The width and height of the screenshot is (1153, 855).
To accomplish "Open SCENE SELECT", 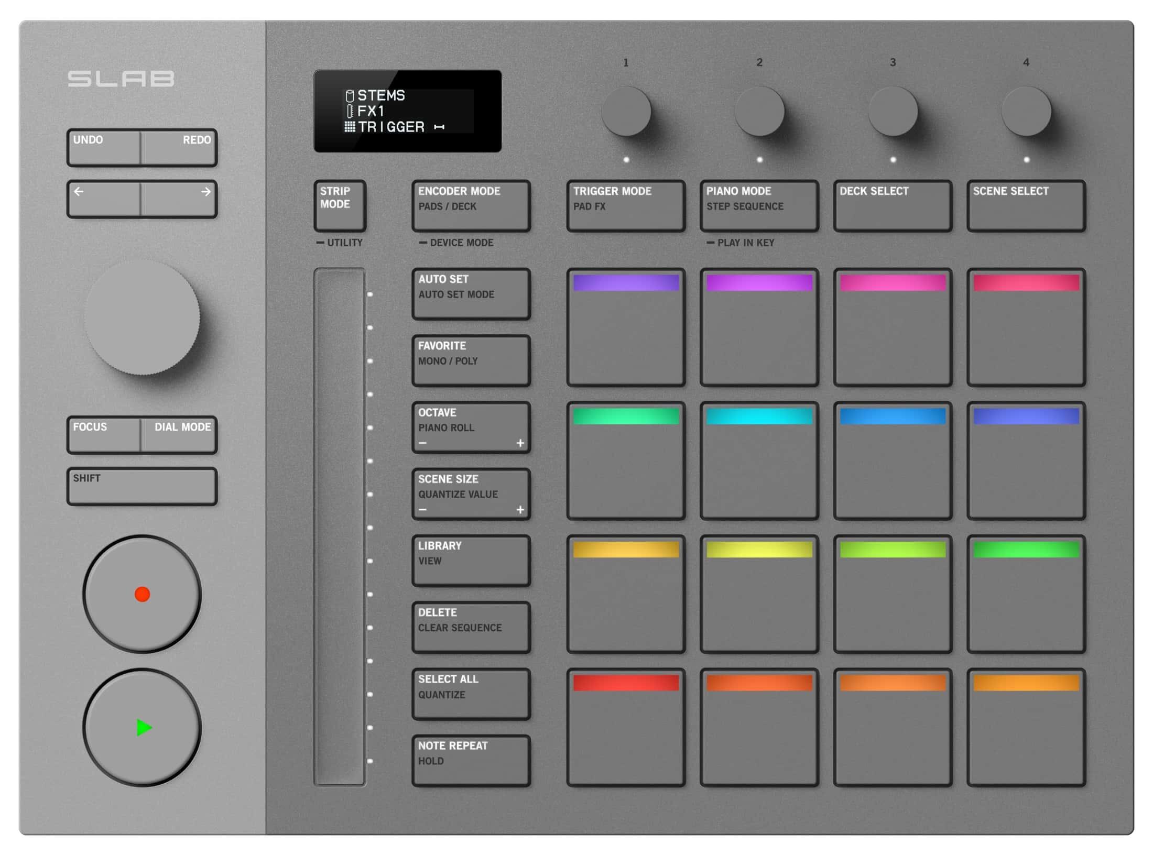I will coord(1026,206).
